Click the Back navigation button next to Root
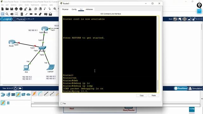The image size is (203, 114). tap(175, 19)
